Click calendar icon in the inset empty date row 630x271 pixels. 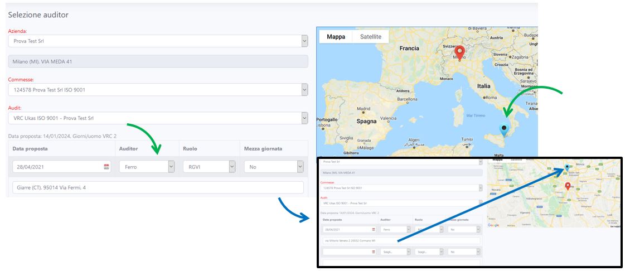pyautogui.click(x=373, y=252)
